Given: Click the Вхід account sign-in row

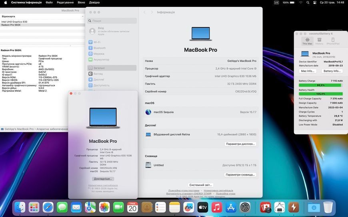Looking at the screenshot, I should pos(112,31).
